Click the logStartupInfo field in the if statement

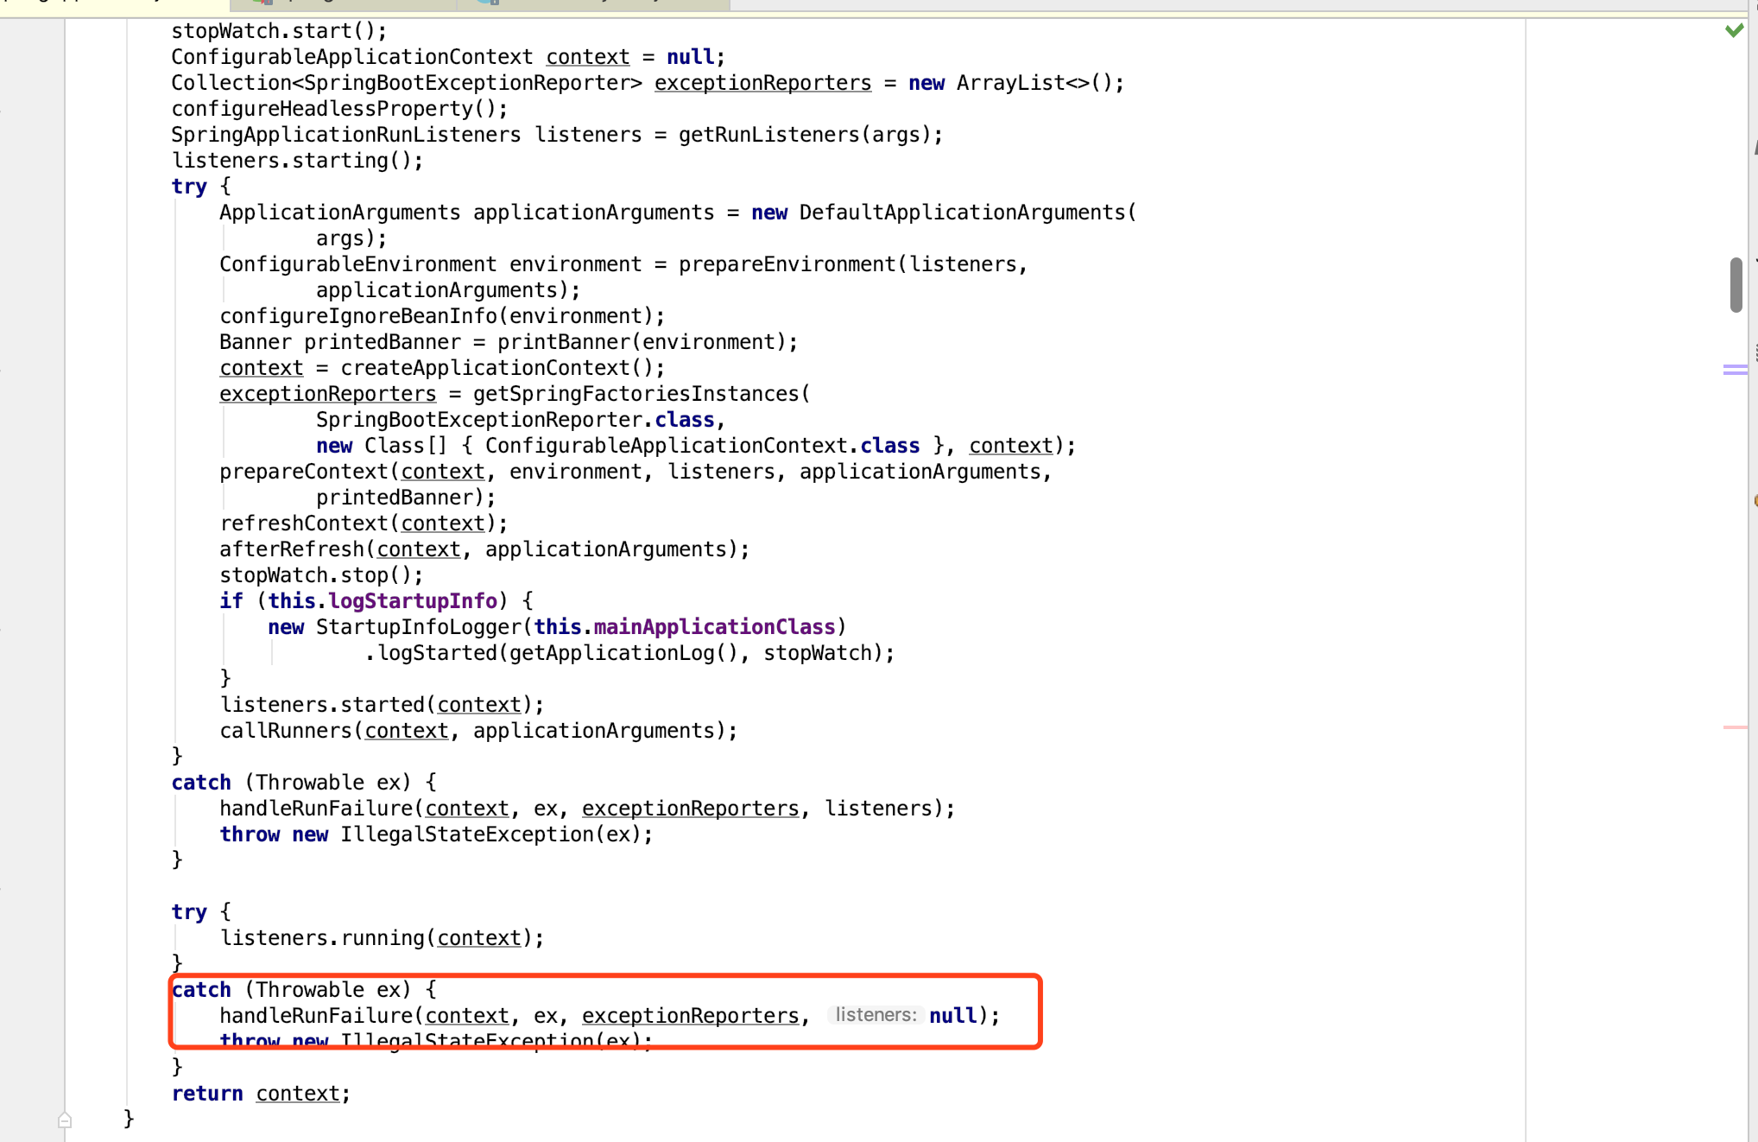pos(413,601)
